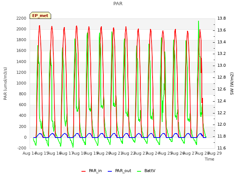Click the 11.6 right axis tick label

click(x=221, y=148)
